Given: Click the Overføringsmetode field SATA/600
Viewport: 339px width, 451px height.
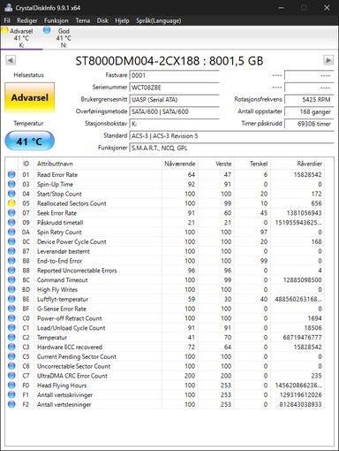Looking at the screenshot, I should (x=174, y=111).
